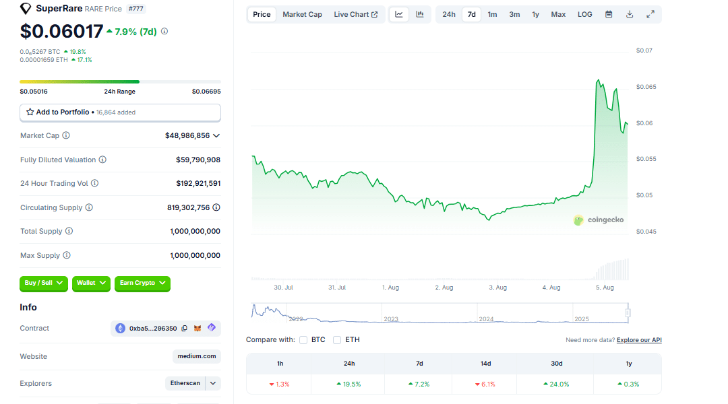Switch to the candlestick chart view
This screenshot has height=404, width=728.
(420, 14)
